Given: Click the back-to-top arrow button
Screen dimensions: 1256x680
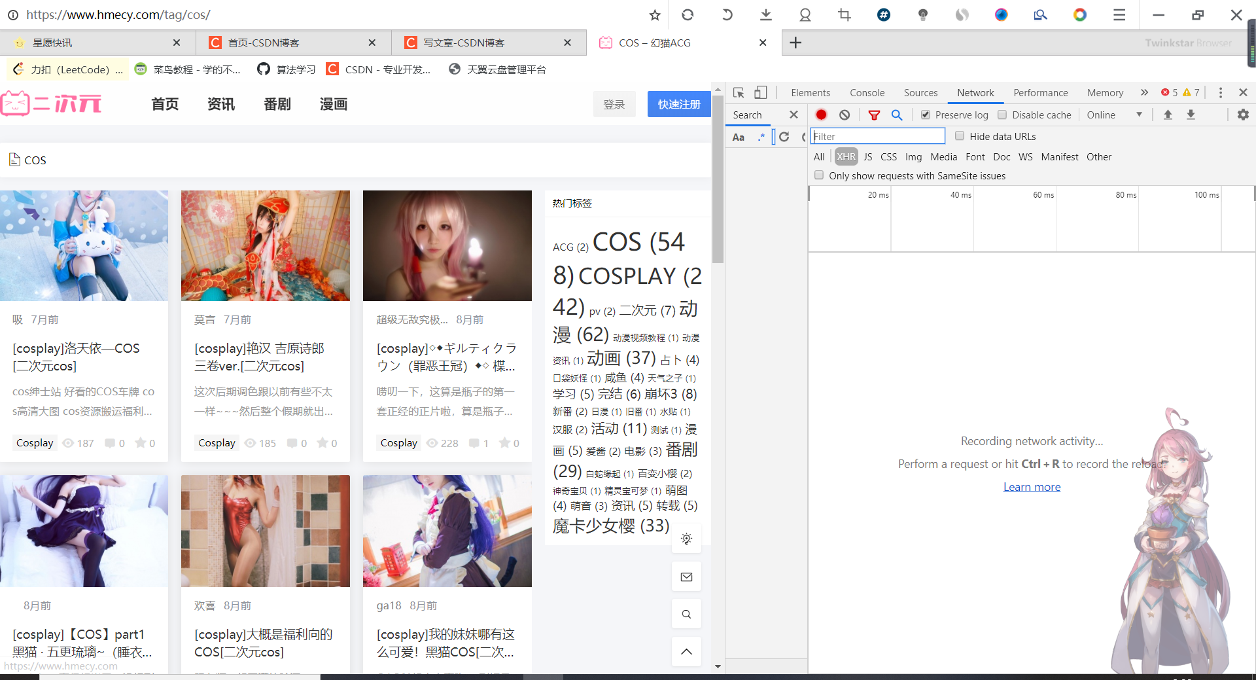Looking at the screenshot, I should [686, 651].
